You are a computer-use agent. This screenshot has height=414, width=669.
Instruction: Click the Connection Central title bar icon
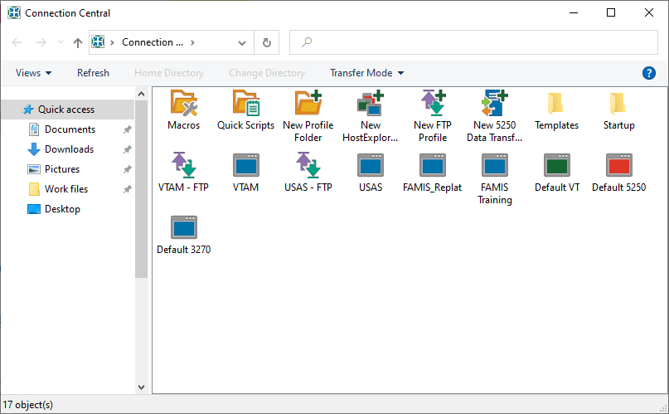tap(14, 12)
